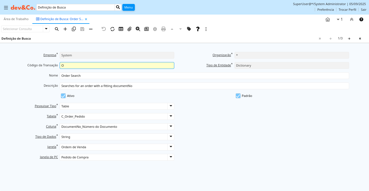The image size is (369, 191).
Task: Switch to the Área de Trabalho tab
Action: point(16,19)
